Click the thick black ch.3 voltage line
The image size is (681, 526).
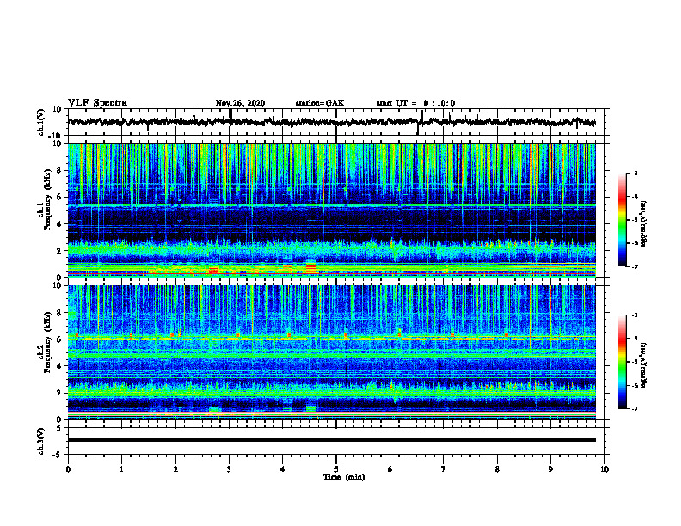pos(331,440)
